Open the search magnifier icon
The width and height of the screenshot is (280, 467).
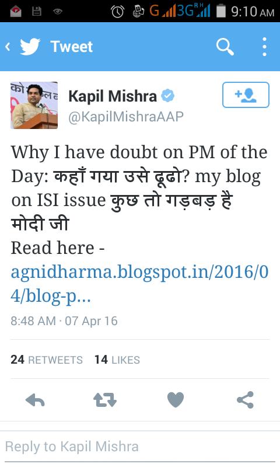pyautogui.click(x=225, y=47)
